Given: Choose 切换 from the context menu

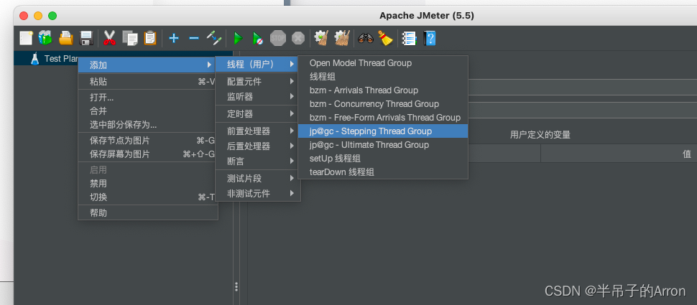Looking at the screenshot, I should pos(148,197).
